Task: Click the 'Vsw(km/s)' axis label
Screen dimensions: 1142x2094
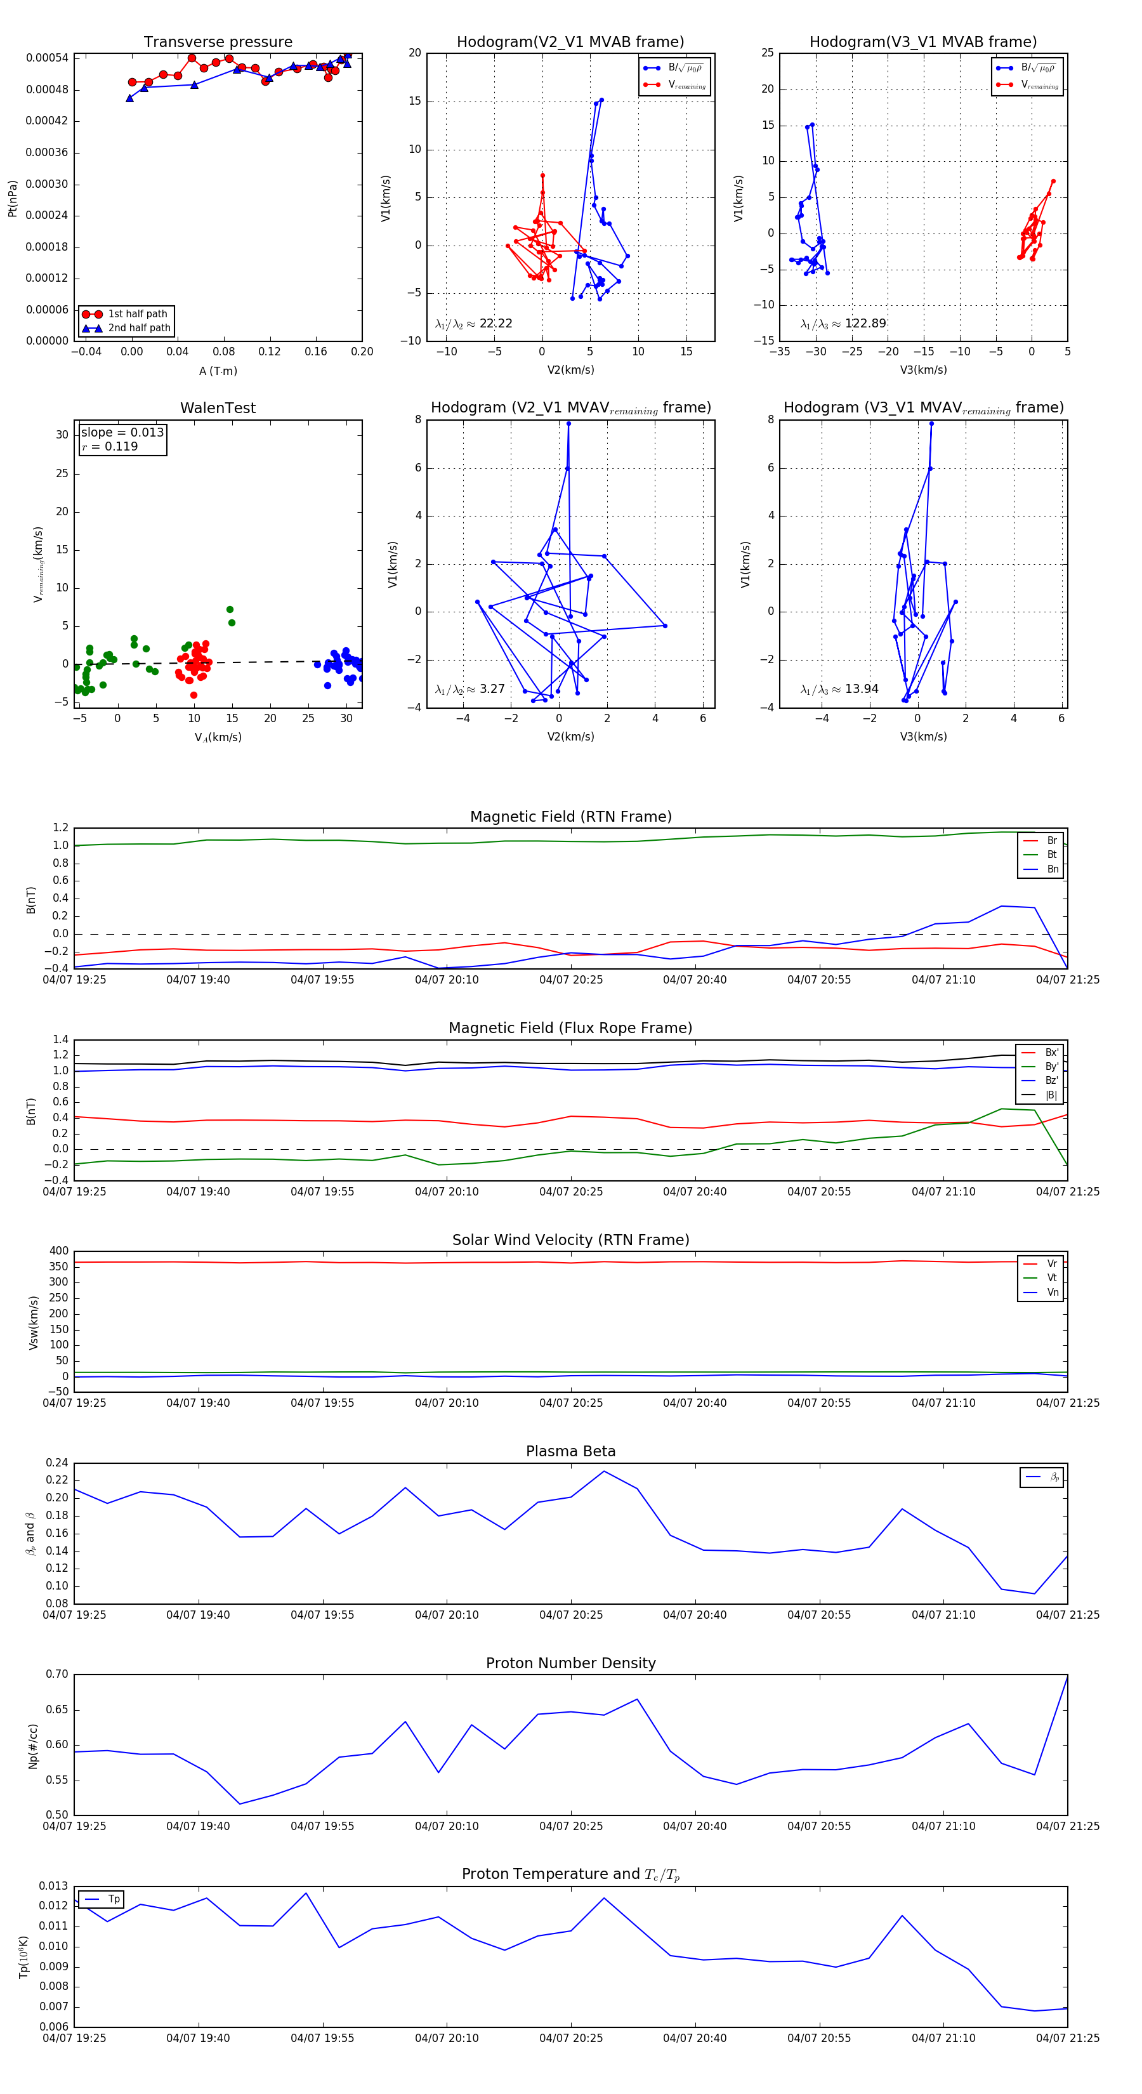Action: pos(34,1324)
